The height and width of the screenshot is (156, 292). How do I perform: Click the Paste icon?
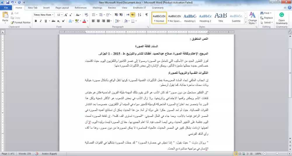[x=5, y=15]
